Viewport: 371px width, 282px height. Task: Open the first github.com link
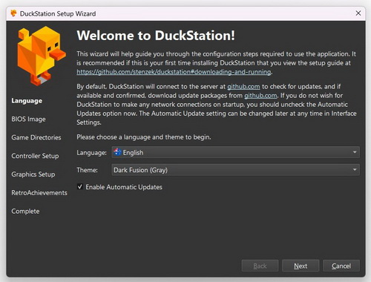pyautogui.click(x=243, y=87)
